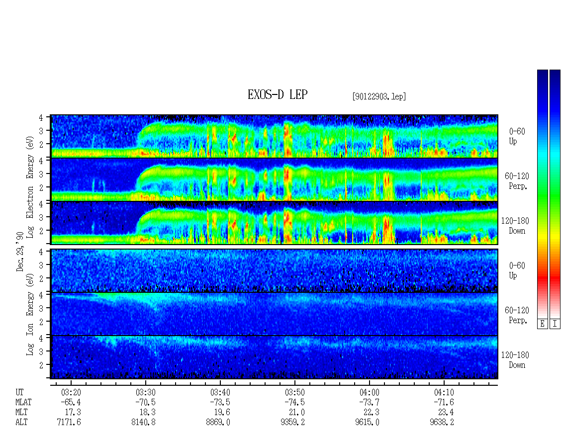Click the 0-60 Up label beside the electron panel

(517, 137)
